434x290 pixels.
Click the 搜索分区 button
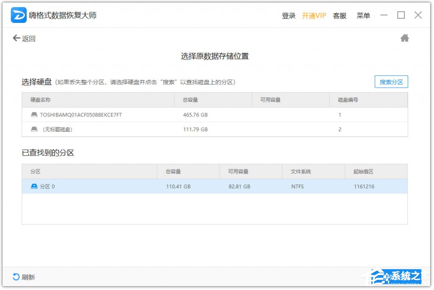[391, 82]
